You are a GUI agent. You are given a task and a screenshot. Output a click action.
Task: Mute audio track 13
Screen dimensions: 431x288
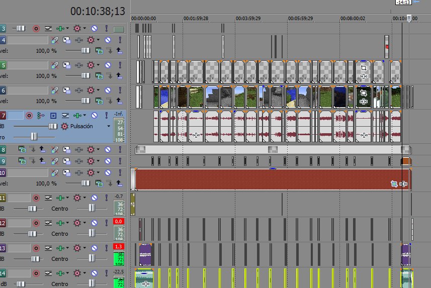(94, 248)
